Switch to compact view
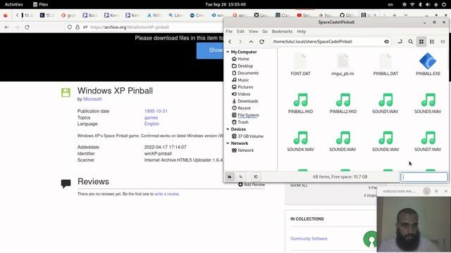The image size is (451, 253). coord(443,41)
